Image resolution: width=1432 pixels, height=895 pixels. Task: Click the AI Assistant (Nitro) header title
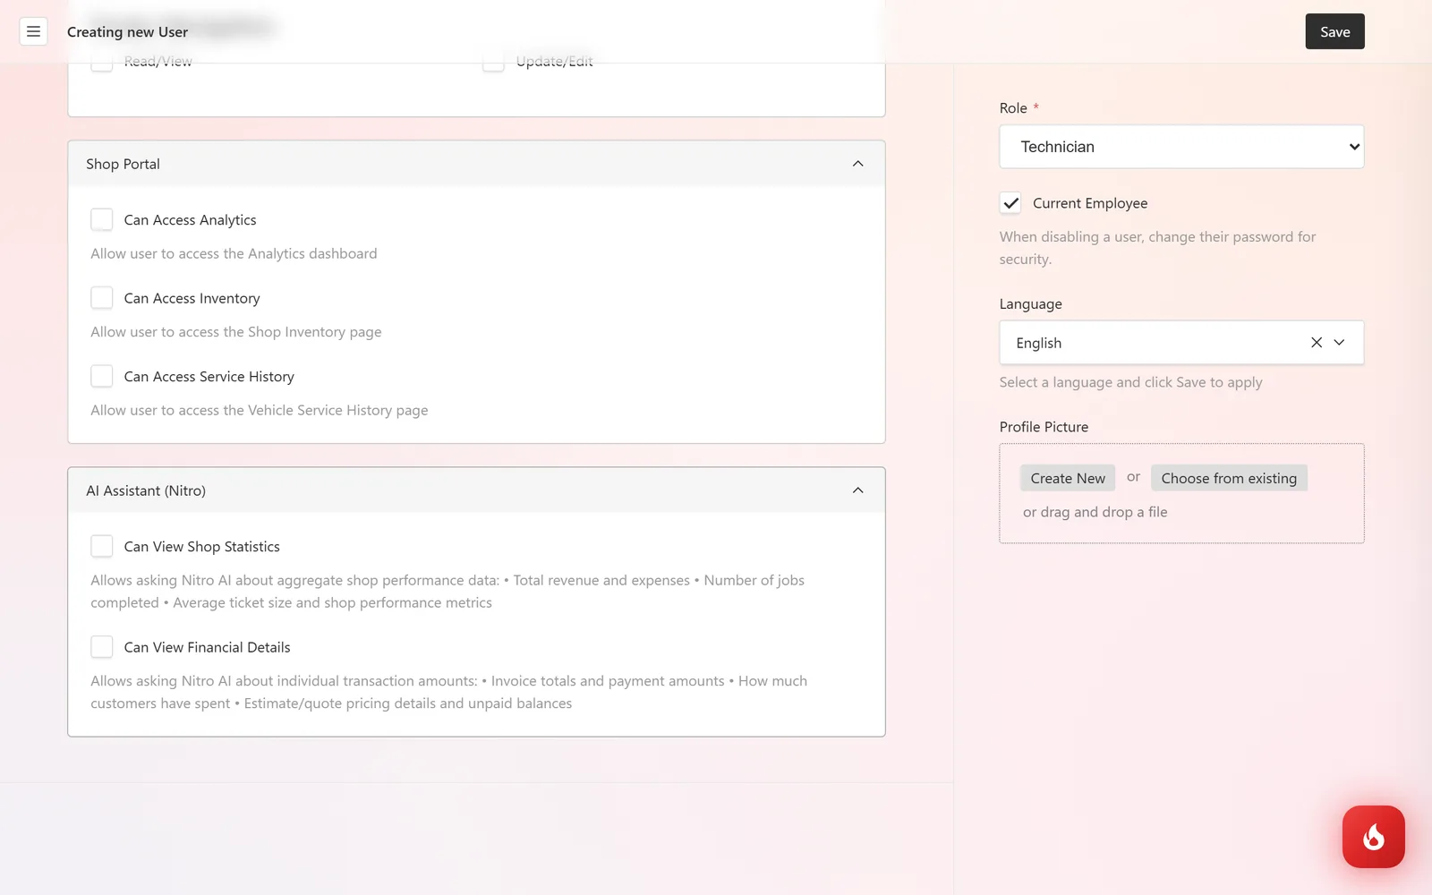(146, 490)
